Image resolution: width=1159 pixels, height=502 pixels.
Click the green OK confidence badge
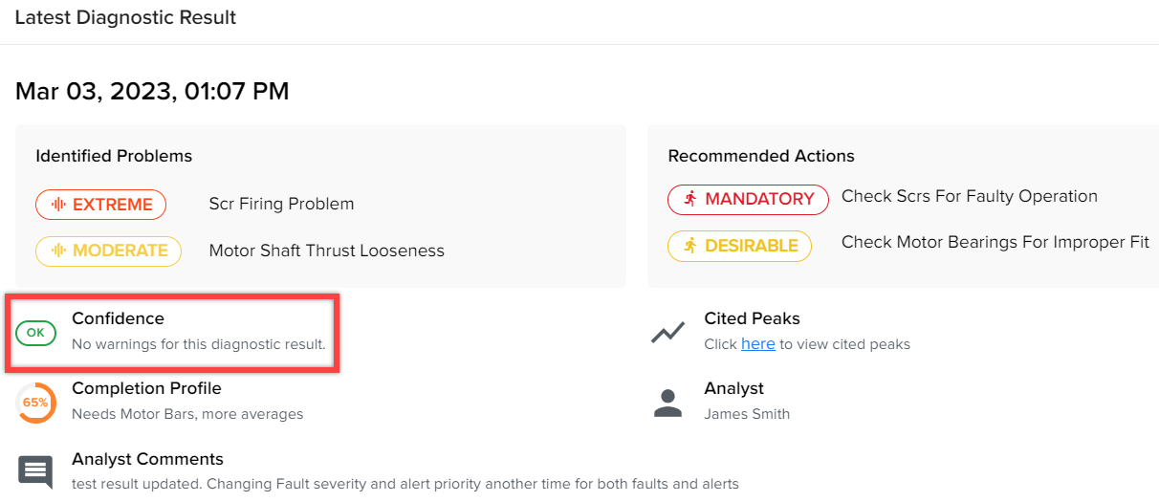[x=35, y=333]
